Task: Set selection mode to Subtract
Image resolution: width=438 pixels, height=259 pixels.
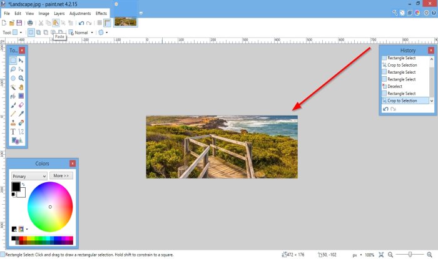Action: coord(46,32)
